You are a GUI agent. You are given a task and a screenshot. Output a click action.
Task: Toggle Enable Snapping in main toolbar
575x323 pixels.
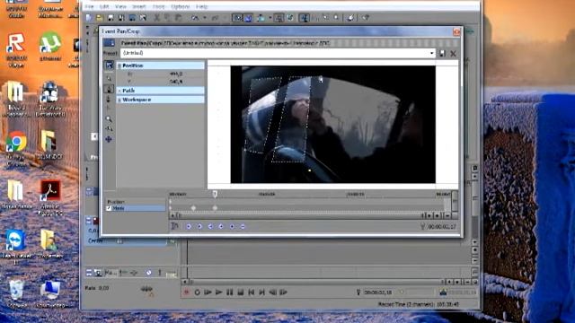click(237, 18)
